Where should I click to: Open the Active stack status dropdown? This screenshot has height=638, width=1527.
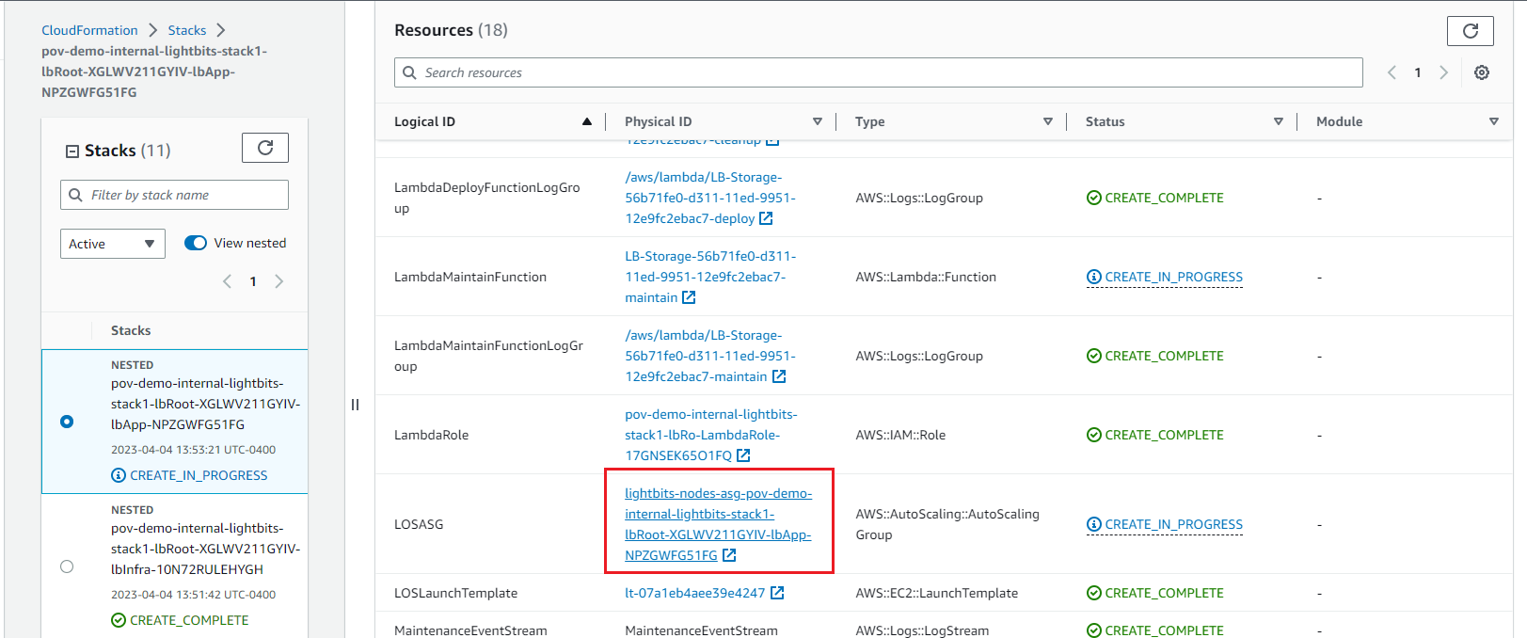tap(113, 244)
